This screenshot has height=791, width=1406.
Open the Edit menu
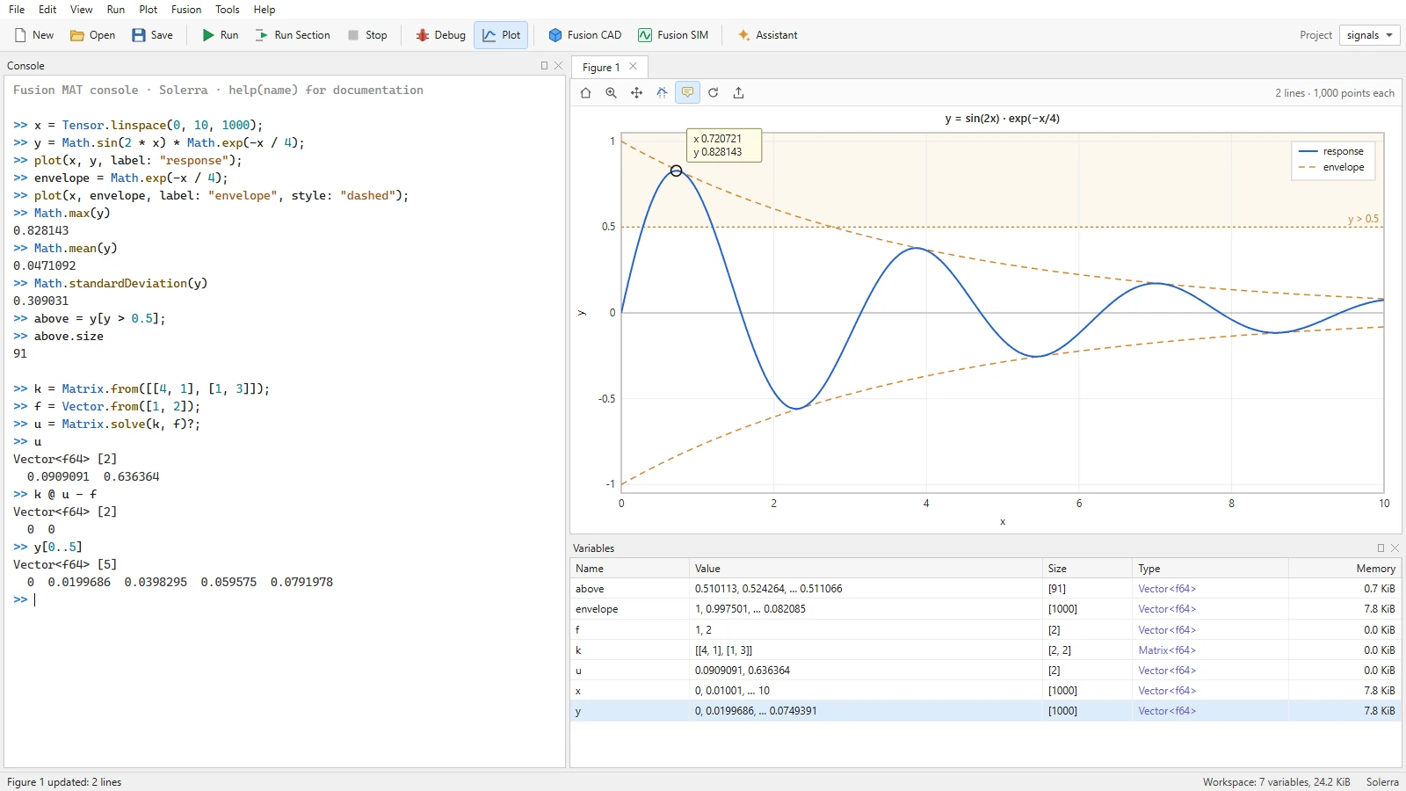coord(47,10)
